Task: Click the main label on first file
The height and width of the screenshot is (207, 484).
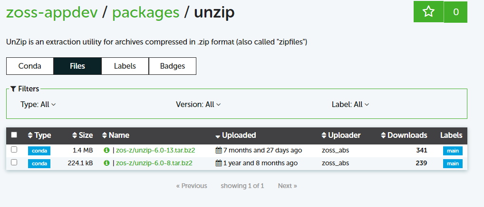Action: [x=453, y=151]
